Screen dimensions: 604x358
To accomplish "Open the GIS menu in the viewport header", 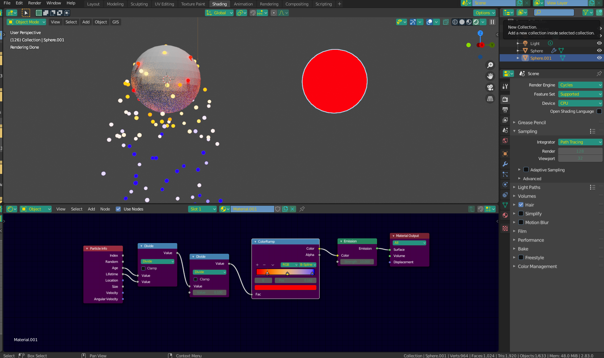I will tap(116, 22).
